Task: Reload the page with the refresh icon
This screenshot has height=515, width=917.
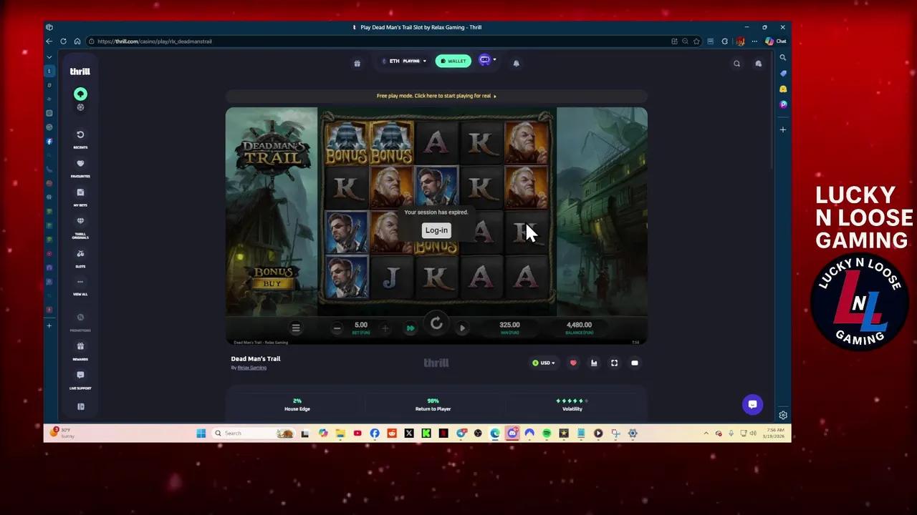Action: pyautogui.click(x=63, y=41)
